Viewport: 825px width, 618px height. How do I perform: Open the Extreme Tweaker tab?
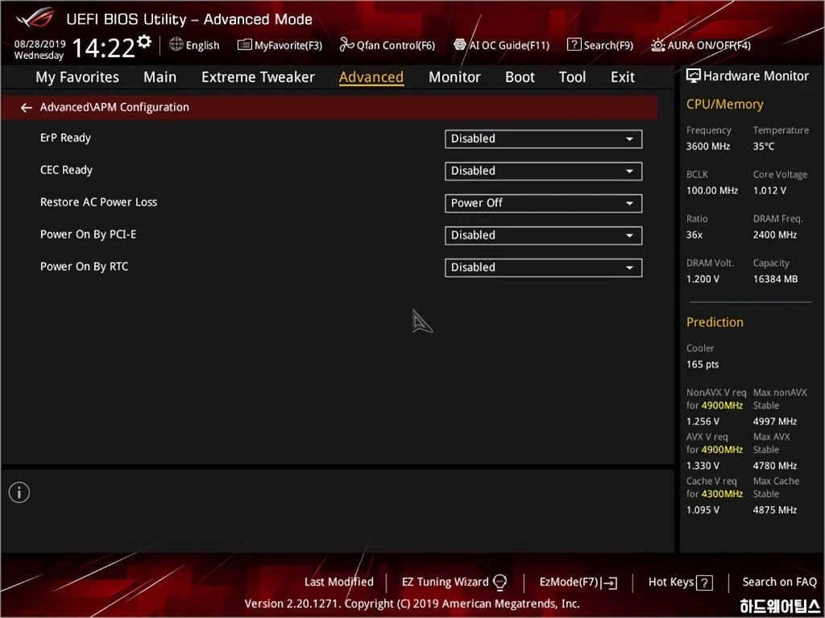point(258,77)
